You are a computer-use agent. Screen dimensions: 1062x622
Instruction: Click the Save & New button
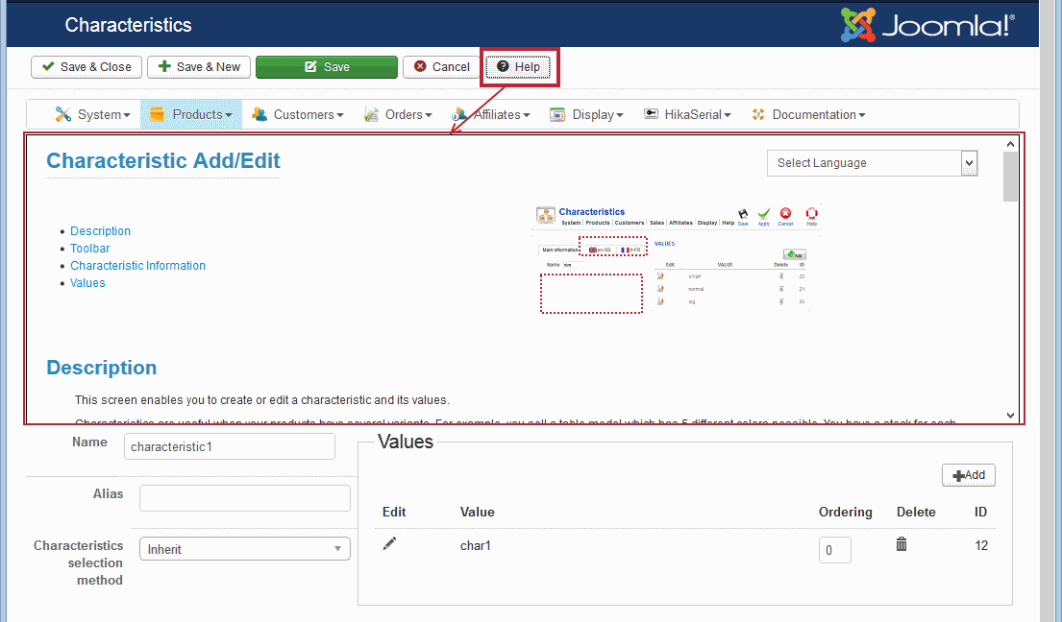[x=199, y=67]
